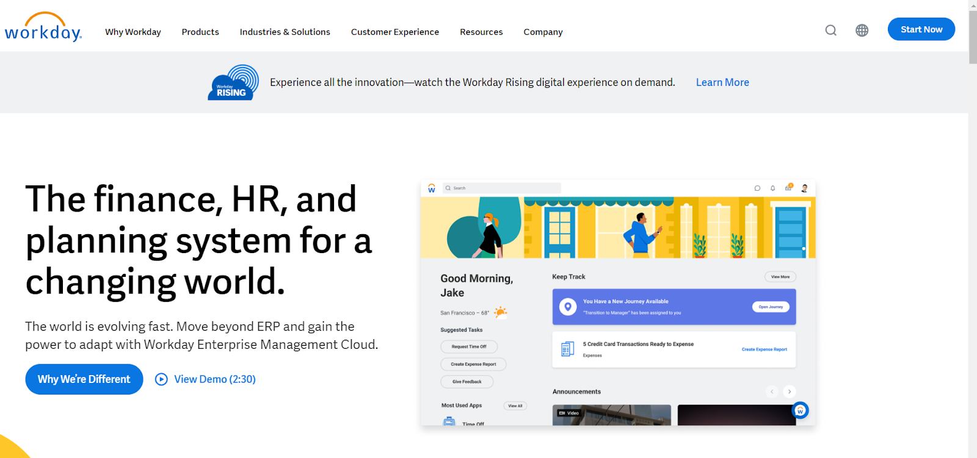Click the Create Expense Report suggested task

473,364
